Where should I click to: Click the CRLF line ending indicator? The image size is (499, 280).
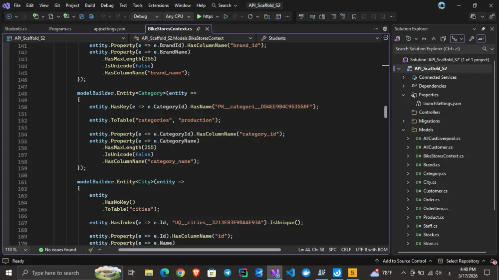(346, 250)
